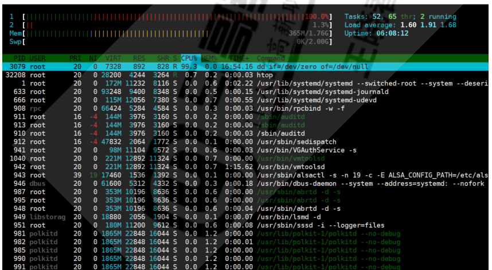The width and height of the screenshot is (492, 270).
Task: Select the htop process with PID 32208
Action: [x=245, y=75]
